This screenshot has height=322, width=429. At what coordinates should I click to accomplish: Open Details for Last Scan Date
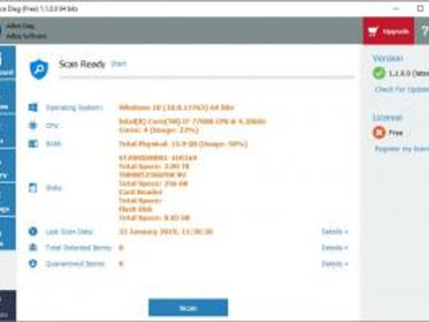[334, 232]
